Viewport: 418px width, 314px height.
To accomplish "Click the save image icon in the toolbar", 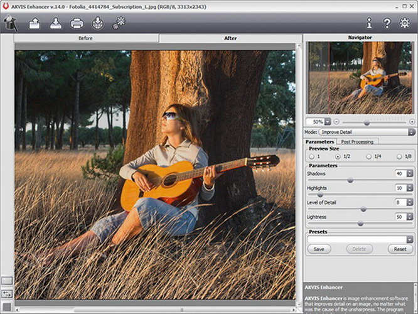I will point(55,24).
